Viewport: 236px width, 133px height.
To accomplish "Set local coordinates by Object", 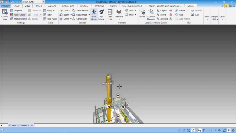I will (x=162, y=11).
